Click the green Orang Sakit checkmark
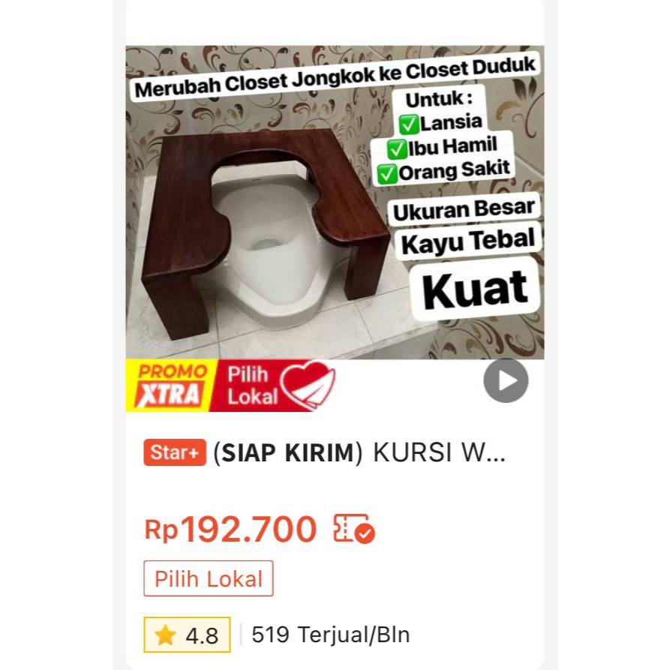 tap(388, 174)
